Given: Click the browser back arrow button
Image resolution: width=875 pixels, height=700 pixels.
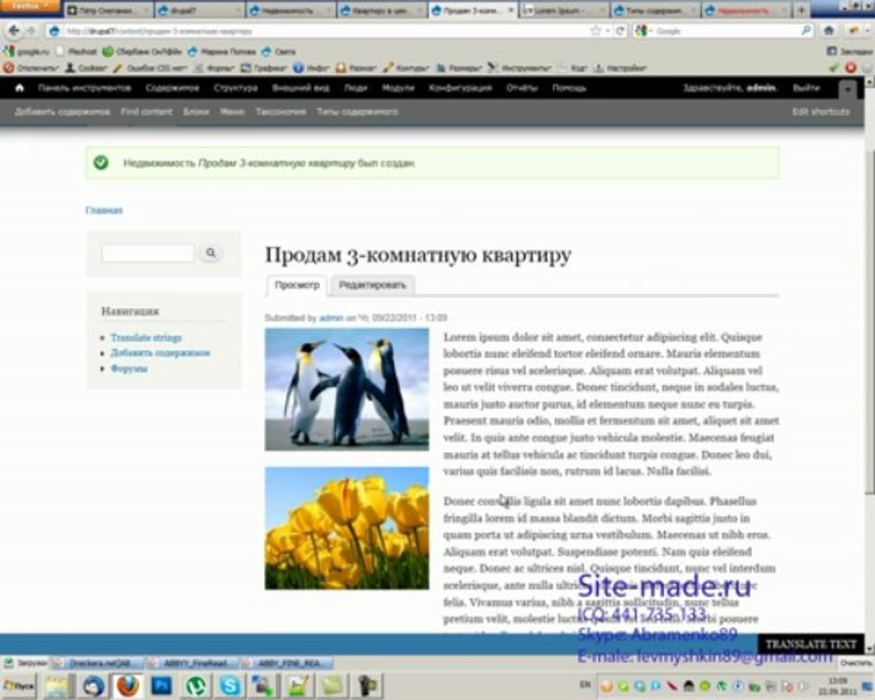Looking at the screenshot, I should 14,31.
